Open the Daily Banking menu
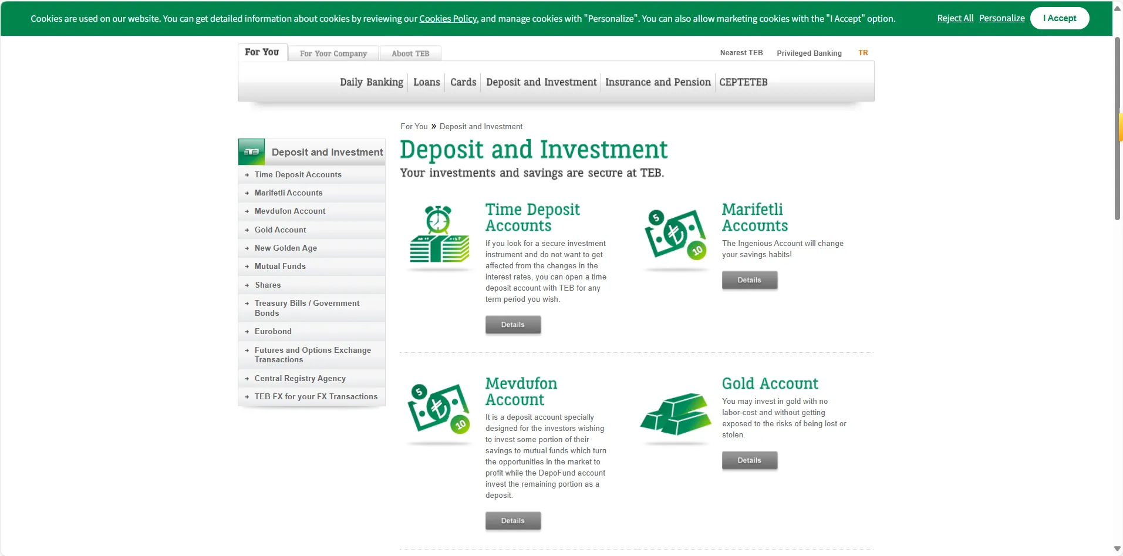1123x556 pixels. click(372, 82)
